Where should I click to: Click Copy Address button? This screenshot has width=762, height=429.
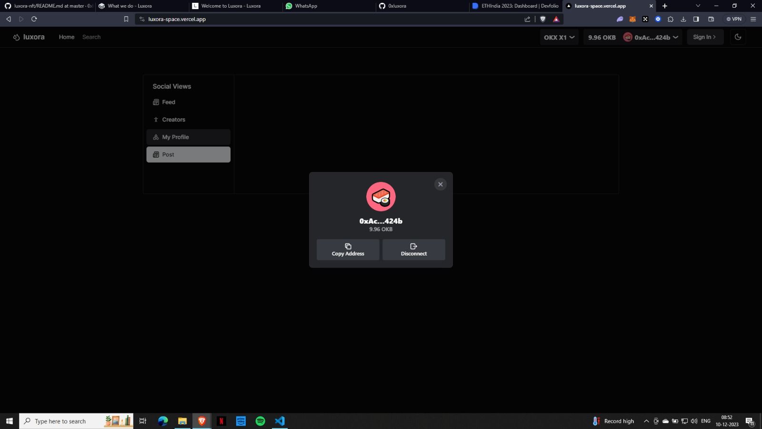tap(348, 250)
